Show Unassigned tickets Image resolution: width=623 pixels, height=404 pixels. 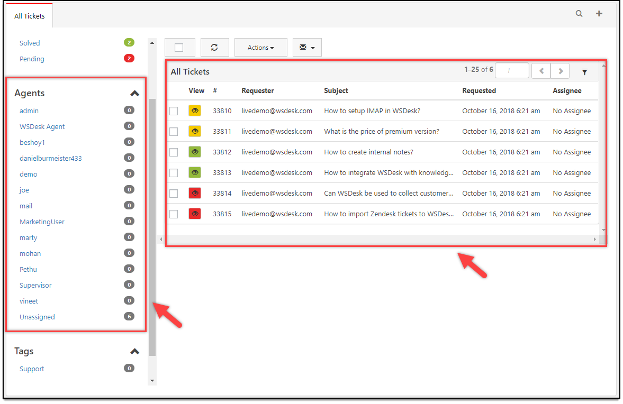[x=37, y=317]
